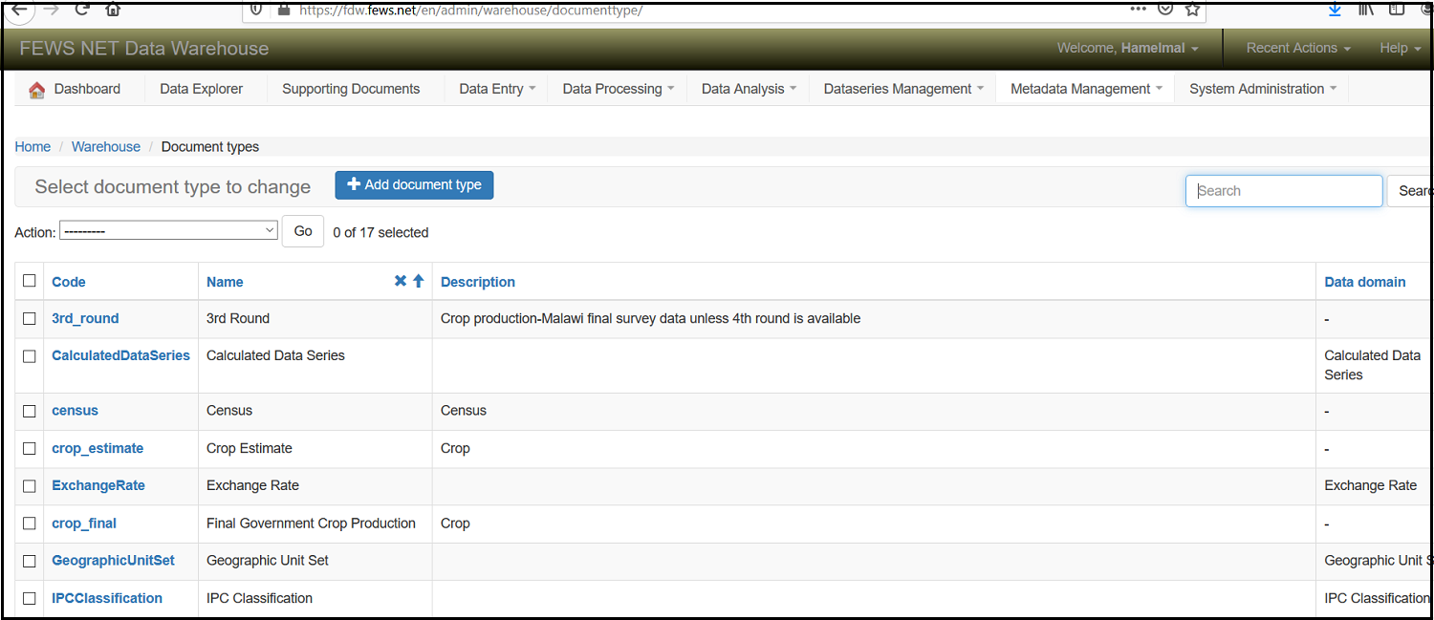Screen dimensions: 1434x620
Task: Follow the Warehouse breadcrumb link
Action: click(105, 146)
